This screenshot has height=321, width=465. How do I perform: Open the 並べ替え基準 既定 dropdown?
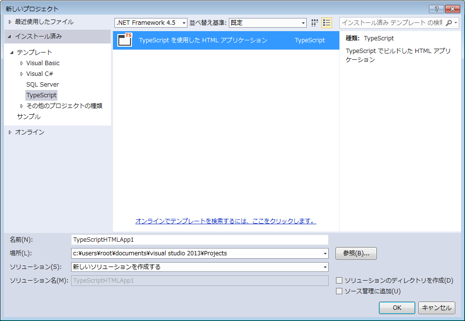pyautogui.click(x=267, y=23)
